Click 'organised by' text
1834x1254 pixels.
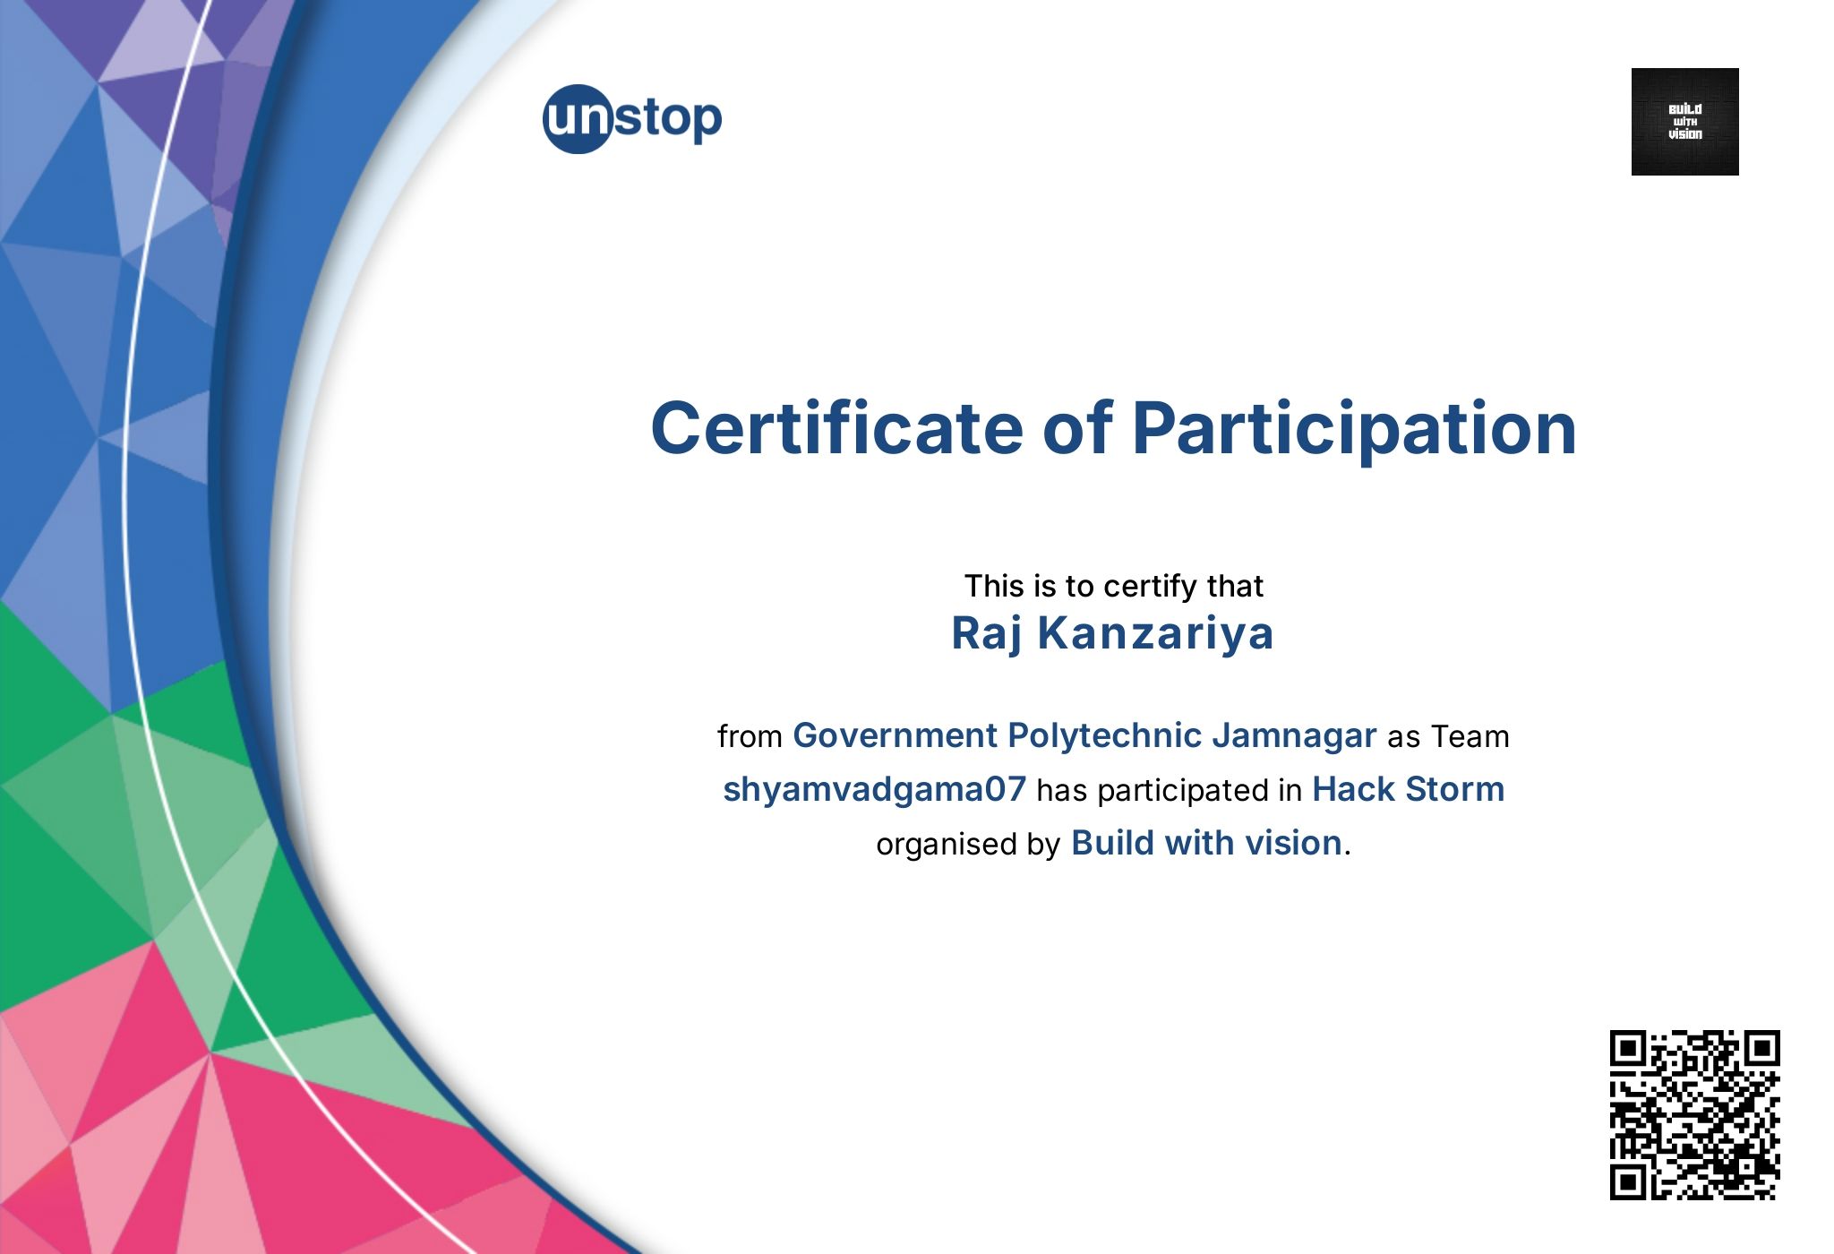point(967,844)
